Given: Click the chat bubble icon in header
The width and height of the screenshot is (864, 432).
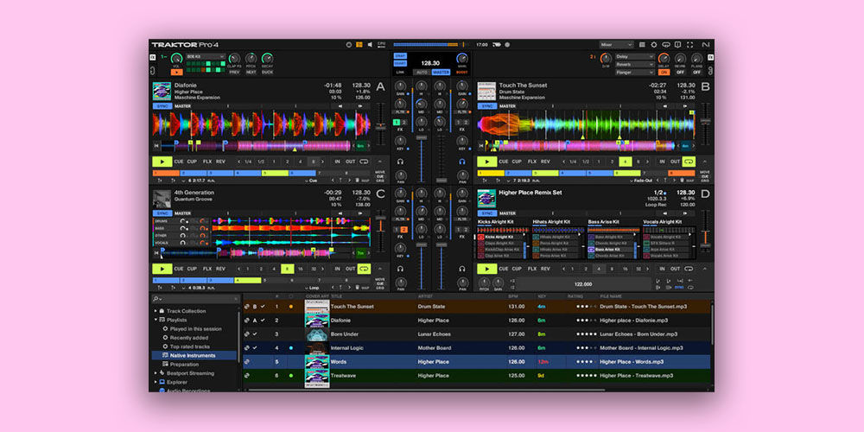Looking at the screenshot, I should pos(665,45).
